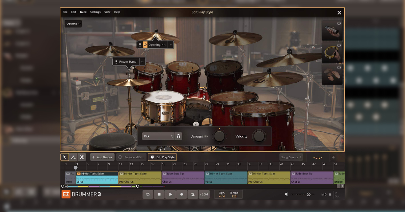The image size is (405, 212).
Task: Expand the Power Hand dropdown arrow
Action: click(x=142, y=62)
